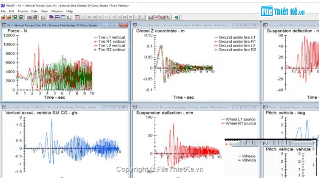Click the print preview toolbar icon
Screen dimensions: 319x178
29,17
